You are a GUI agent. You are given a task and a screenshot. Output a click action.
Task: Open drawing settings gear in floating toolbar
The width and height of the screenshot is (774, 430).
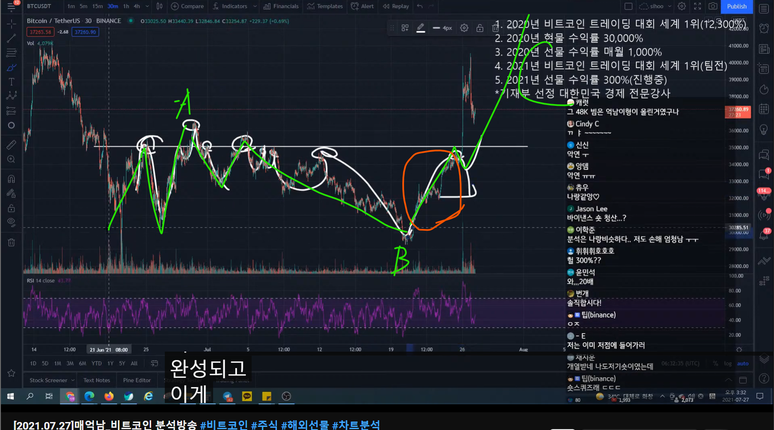[464, 28]
